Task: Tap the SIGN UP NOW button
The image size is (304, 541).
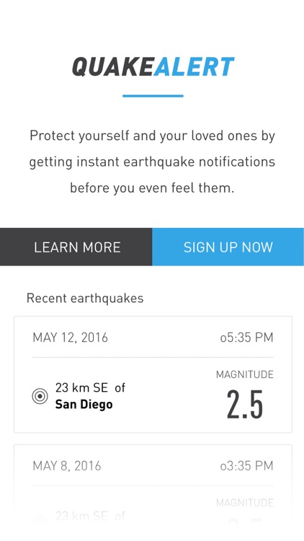Action: pyautogui.click(x=228, y=247)
